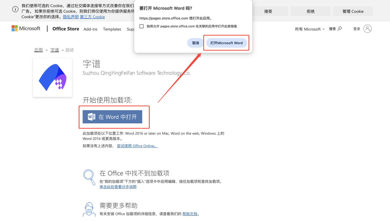
Task: Open 管理 Cookie settings
Action: 353,11
